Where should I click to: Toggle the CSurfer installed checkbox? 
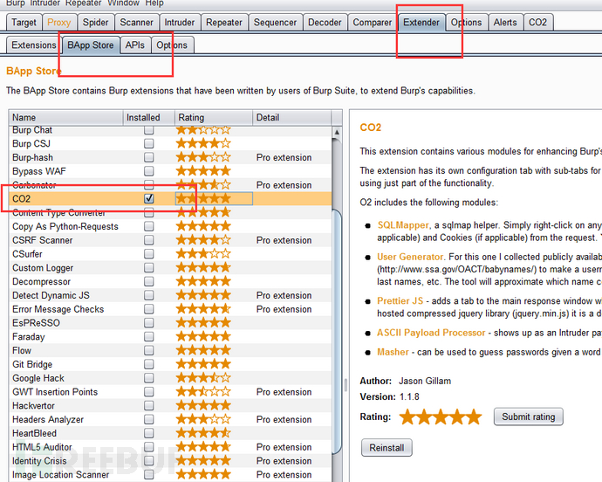click(149, 254)
